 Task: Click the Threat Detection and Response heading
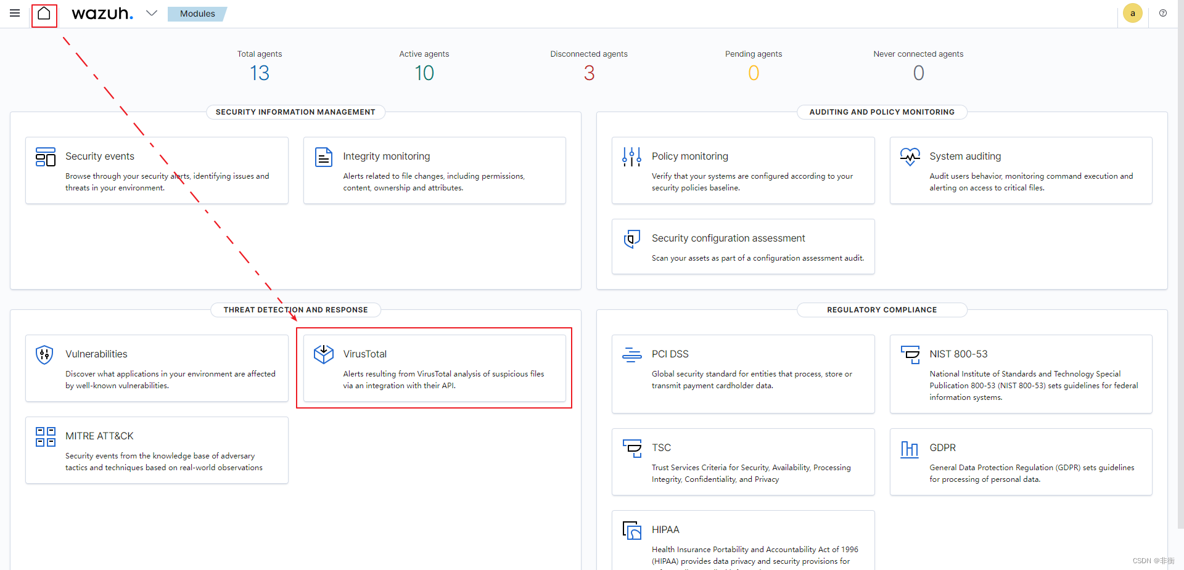tap(295, 310)
